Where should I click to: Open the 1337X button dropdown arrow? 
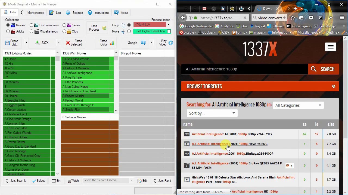pos(58,43)
